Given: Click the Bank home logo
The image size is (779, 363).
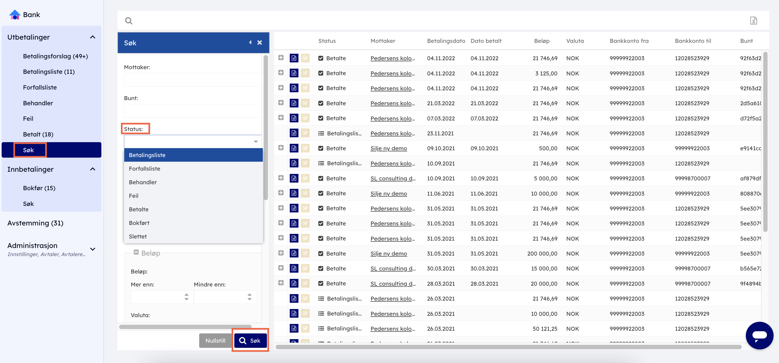Looking at the screenshot, I should [15, 14].
